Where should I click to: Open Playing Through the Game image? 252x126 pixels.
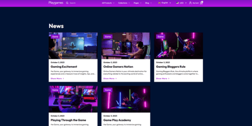[x=73, y=99]
